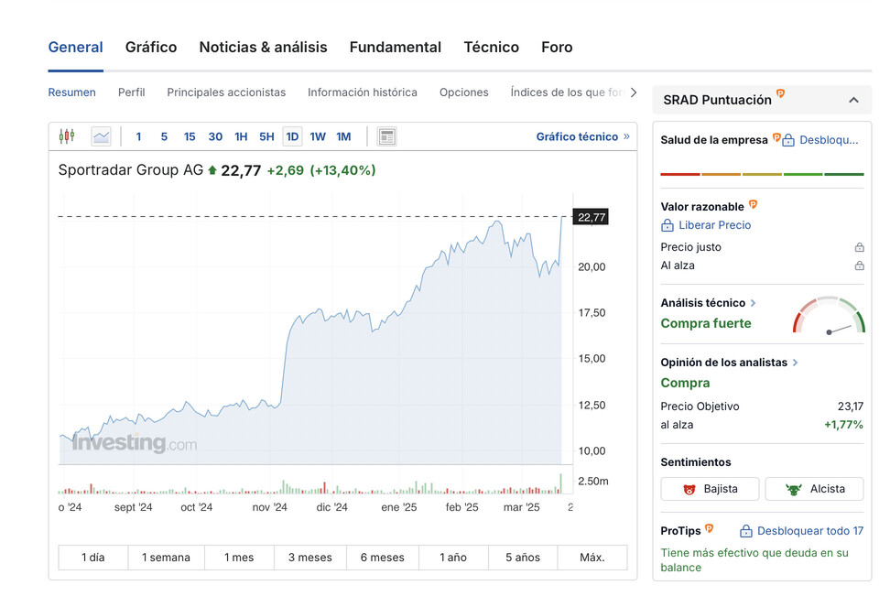Viewport: 890px width, 607px height.
Task: Click Desbloquear todo 17 ProTips link
Action: [809, 531]
